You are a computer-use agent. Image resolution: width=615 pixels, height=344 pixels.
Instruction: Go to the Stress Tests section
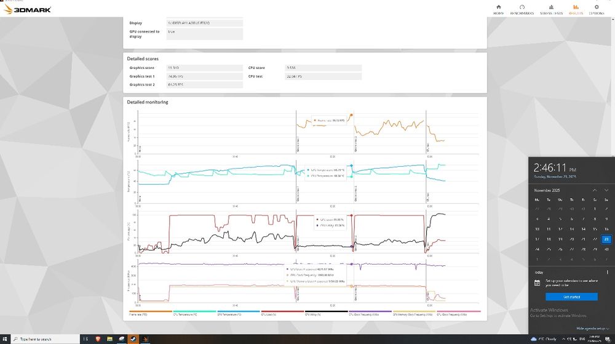point(551,9)
